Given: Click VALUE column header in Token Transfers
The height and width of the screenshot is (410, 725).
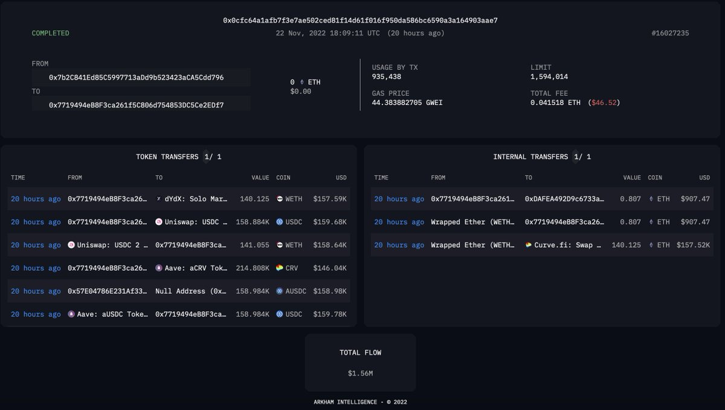Looking at the screenshot, I should point(260,178).
